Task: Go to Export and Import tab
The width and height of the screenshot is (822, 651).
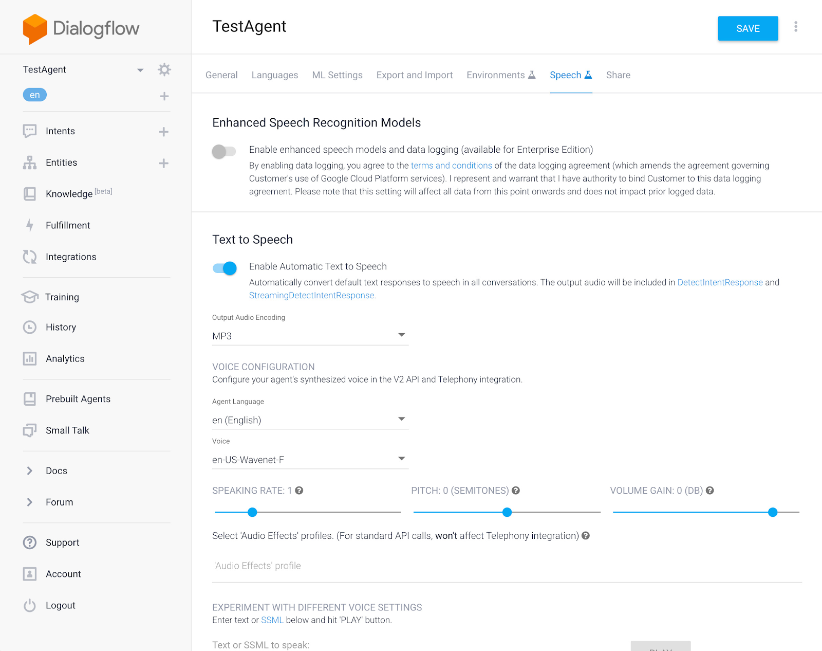Action: pyautogui.click(x=415, y=75)
